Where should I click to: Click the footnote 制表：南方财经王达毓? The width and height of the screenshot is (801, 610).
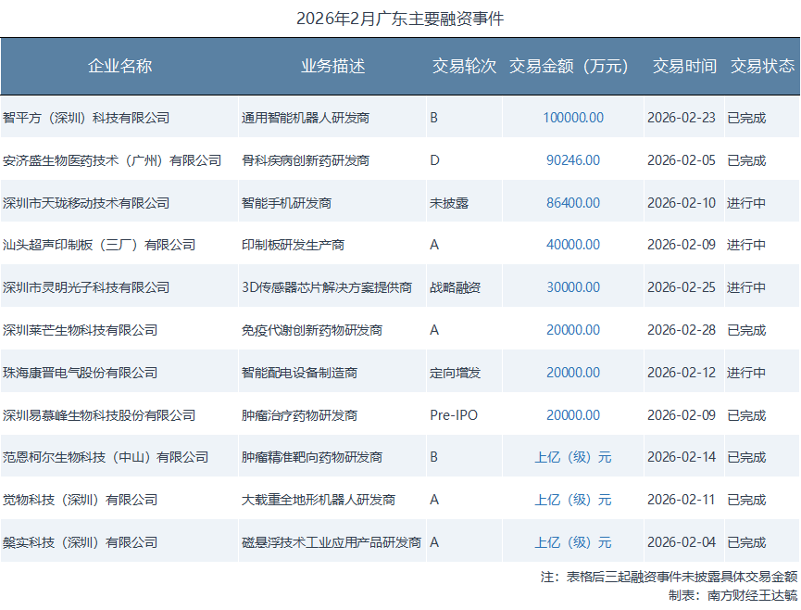click(x=732, y=595)
